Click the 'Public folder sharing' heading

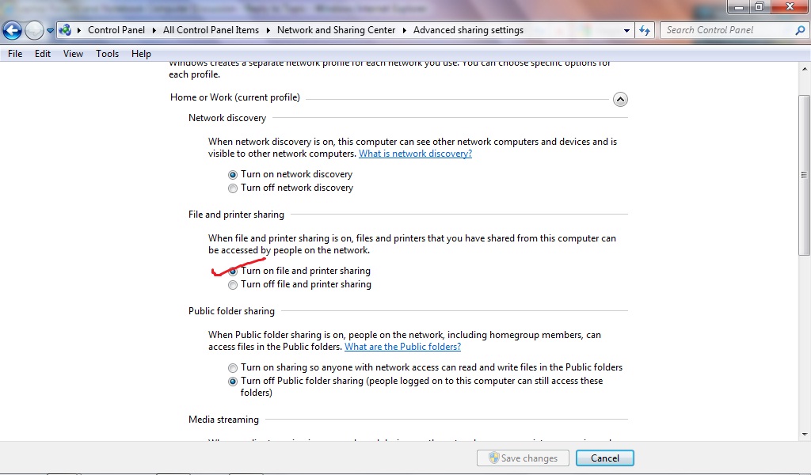231,311
